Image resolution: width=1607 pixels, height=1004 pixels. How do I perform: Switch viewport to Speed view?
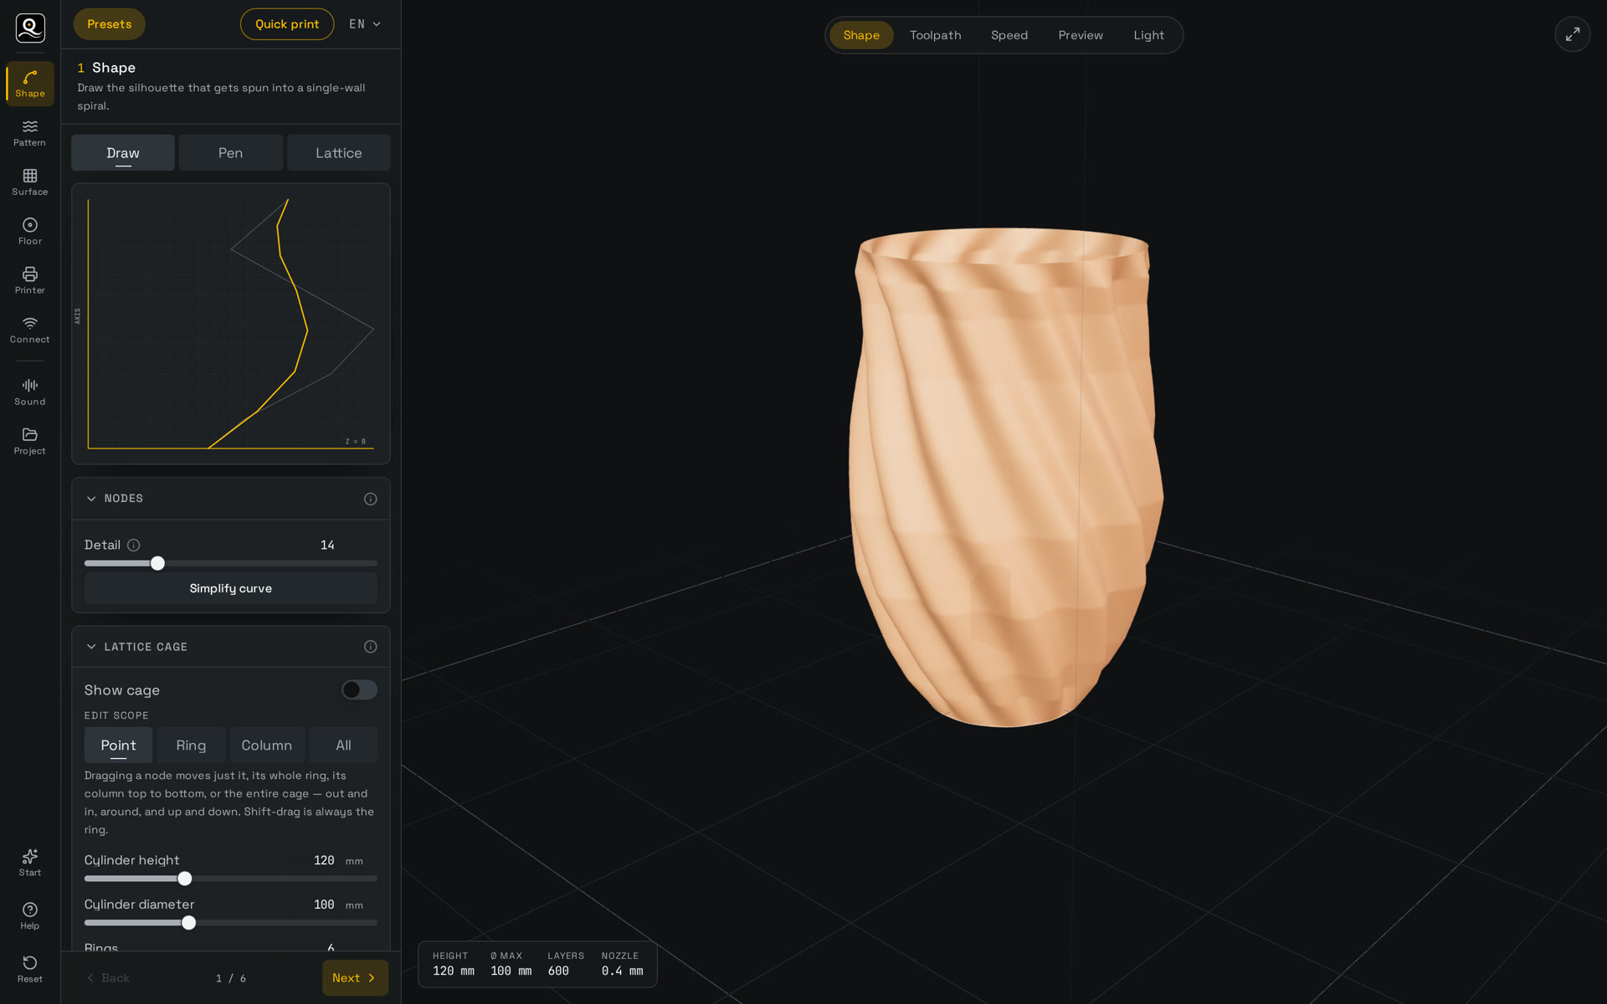click(1009, 35)
